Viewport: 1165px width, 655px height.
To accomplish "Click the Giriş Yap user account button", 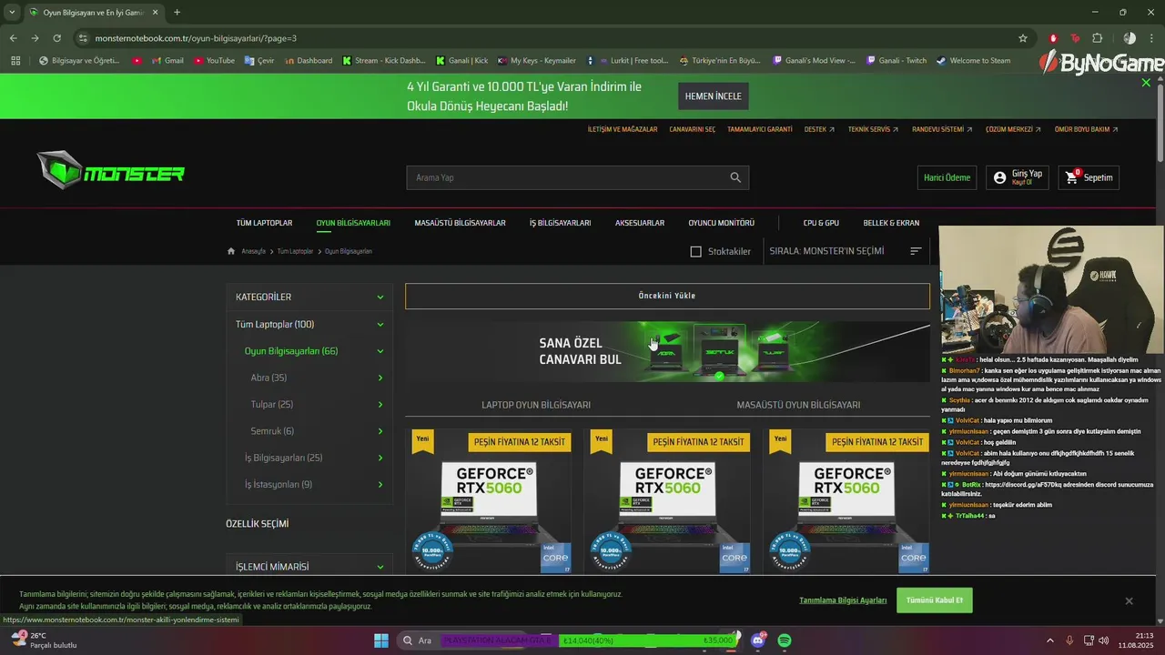I will [1018, 177].
